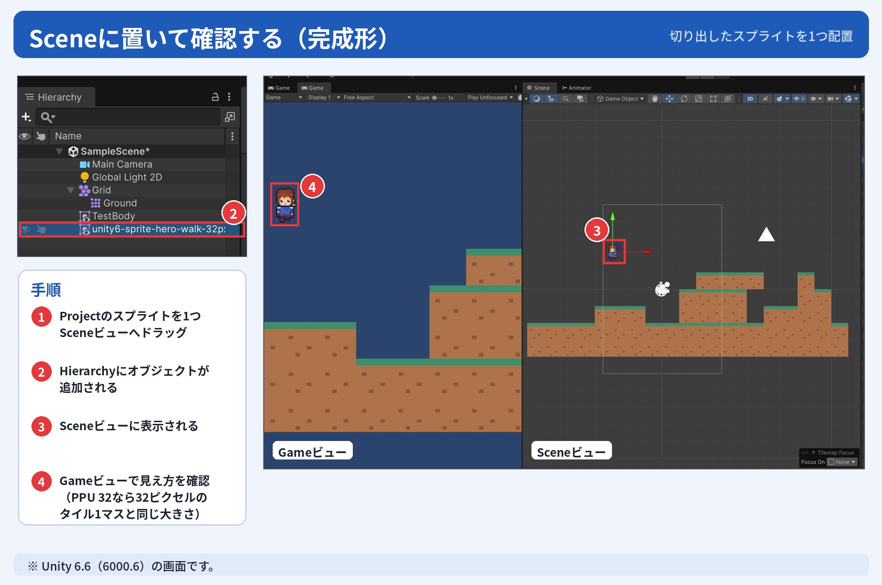Open the Scene view three-dot options menu
The height and width of the screenshot is (585, 882).
pyautogui.click(x=855, y=88)
